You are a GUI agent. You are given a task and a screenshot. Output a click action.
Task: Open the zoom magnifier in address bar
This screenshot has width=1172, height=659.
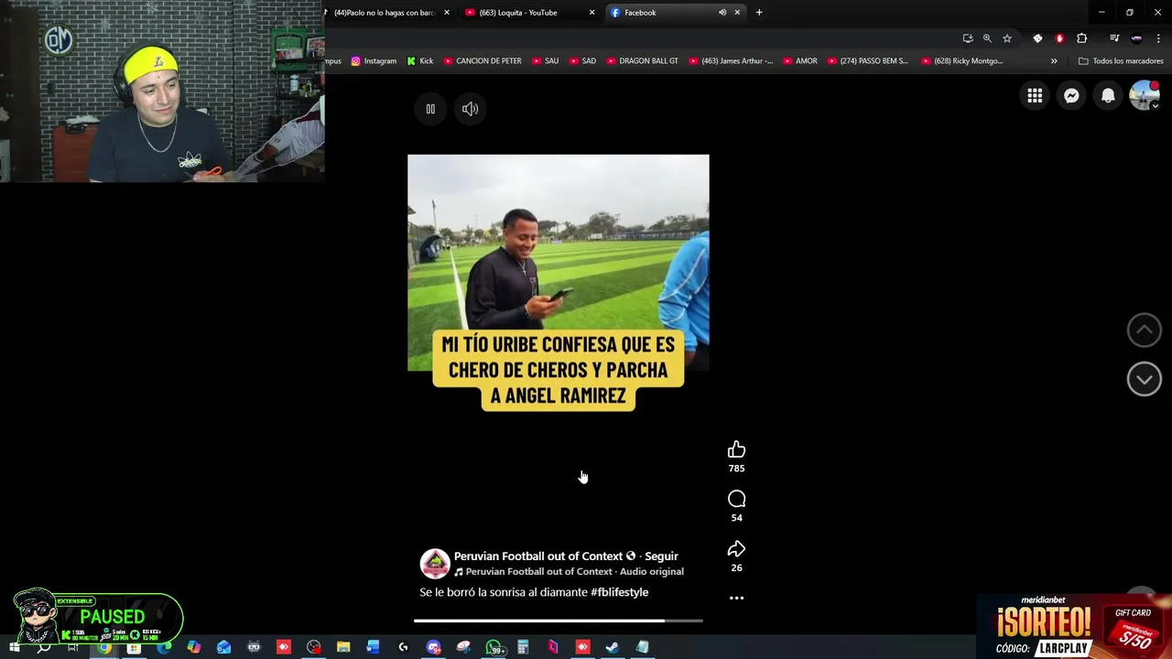pyautogui.click(x=987, y=38)
